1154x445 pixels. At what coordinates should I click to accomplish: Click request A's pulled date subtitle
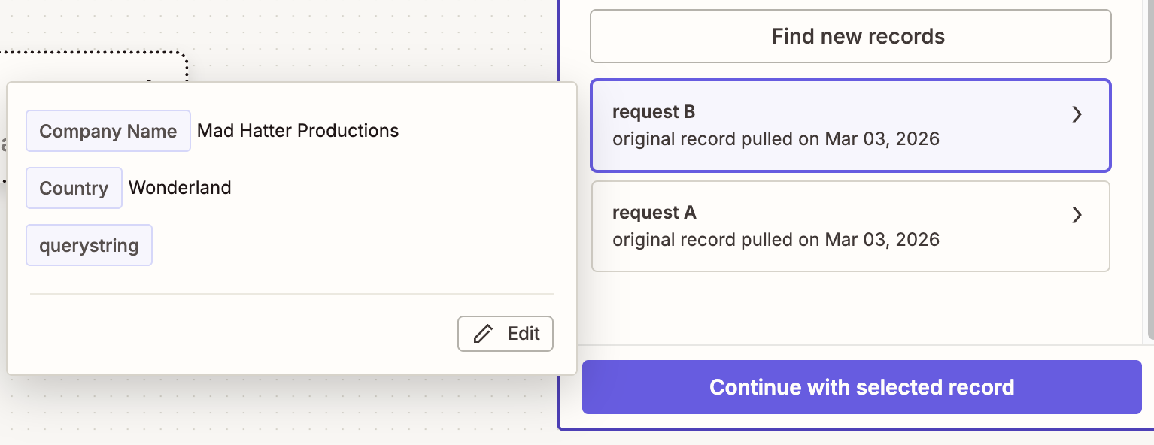[x=776, y=240]
